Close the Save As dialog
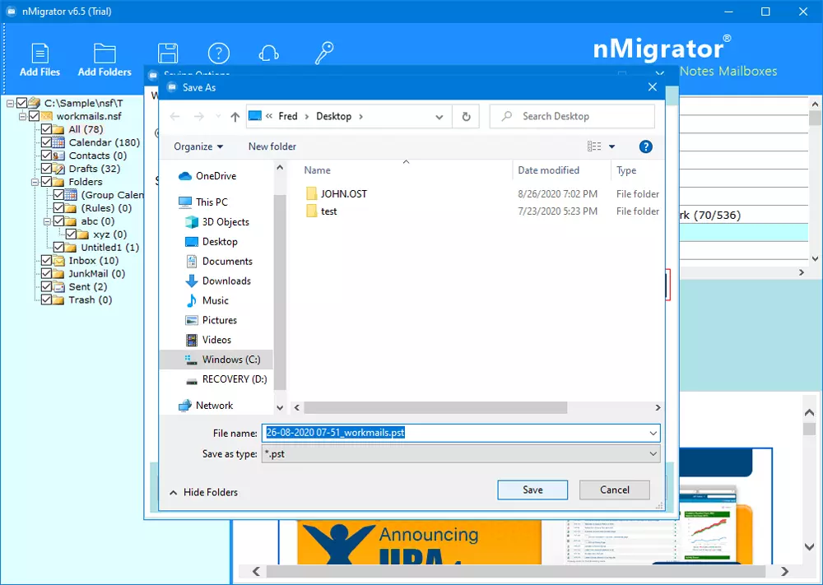 [x=653, y=87]
